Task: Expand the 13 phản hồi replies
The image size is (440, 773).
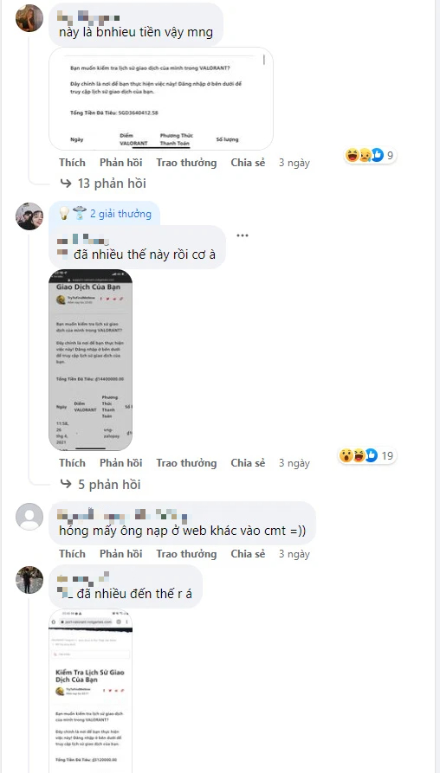Action: click(x=103, y=184)
